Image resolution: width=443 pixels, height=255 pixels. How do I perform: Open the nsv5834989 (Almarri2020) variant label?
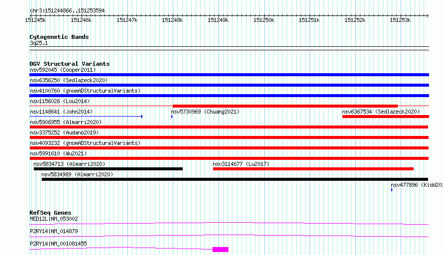(x=77, y=174)
